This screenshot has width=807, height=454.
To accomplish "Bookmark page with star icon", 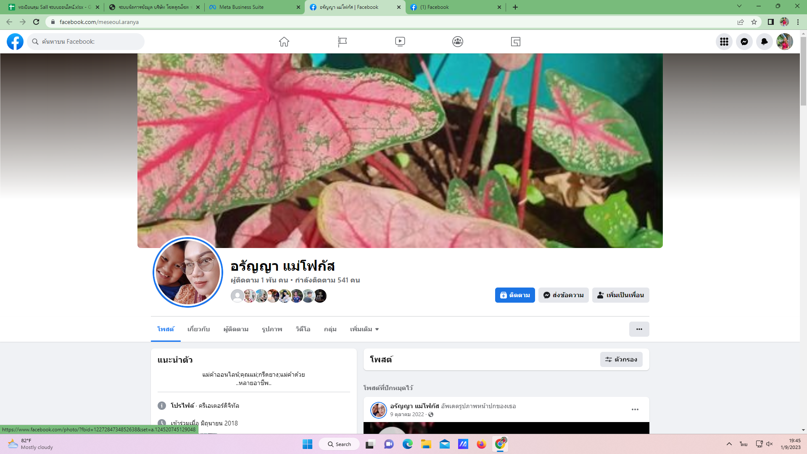I will coord(754,22).
